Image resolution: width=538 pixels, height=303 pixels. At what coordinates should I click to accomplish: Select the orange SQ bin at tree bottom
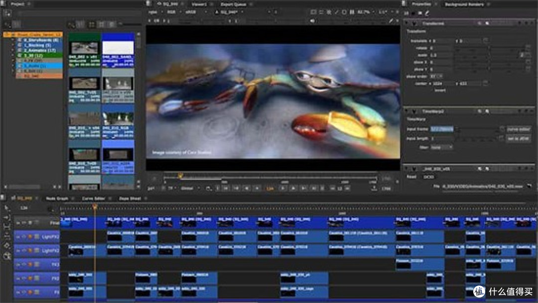tap(40, 76)
